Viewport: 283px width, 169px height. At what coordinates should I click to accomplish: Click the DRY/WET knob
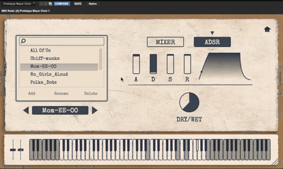pos(189,102)
